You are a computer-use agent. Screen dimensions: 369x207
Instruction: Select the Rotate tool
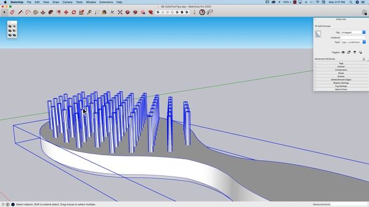coord(74,12)
